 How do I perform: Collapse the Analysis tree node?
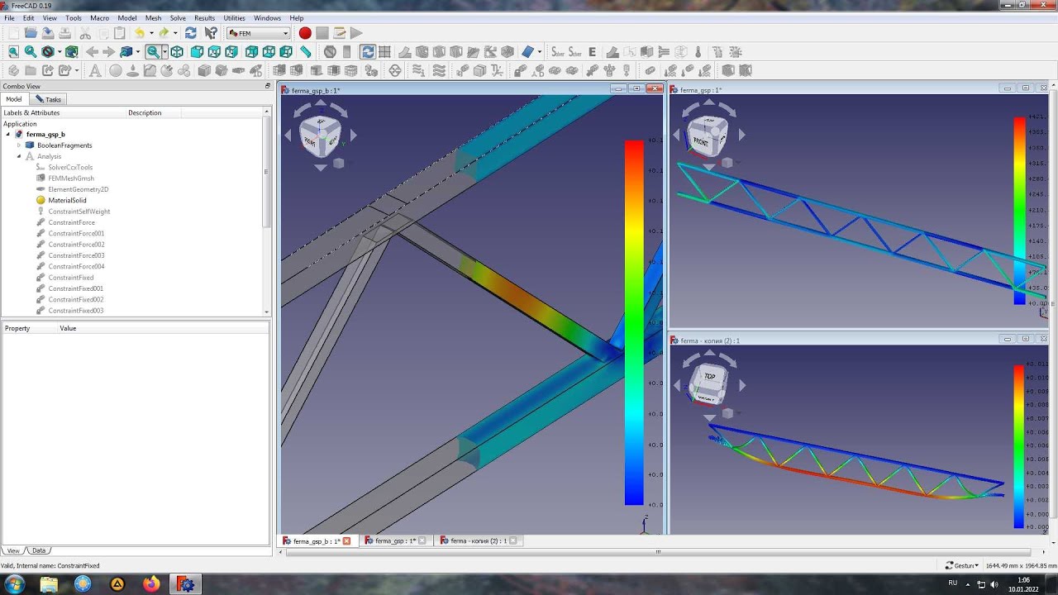coord(19,156)
